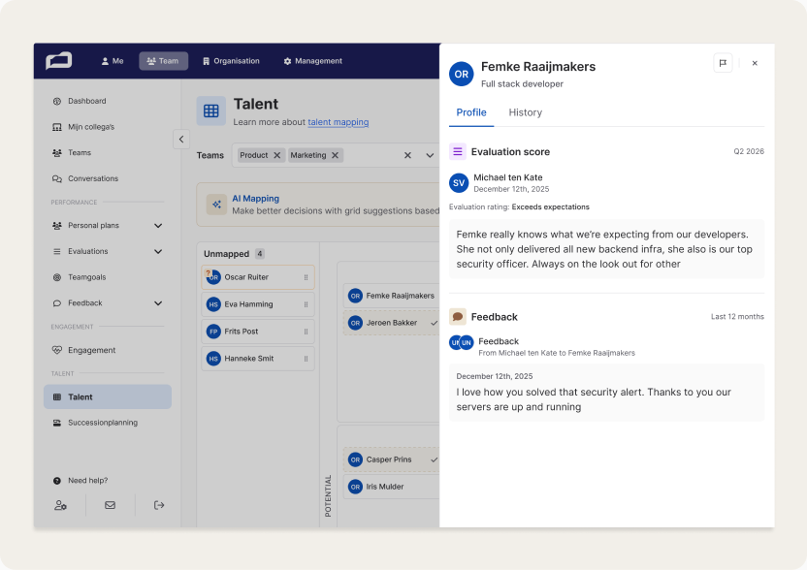Open the Teams filter dropdown
Screen dimensions: 807x570
point(430,155)
